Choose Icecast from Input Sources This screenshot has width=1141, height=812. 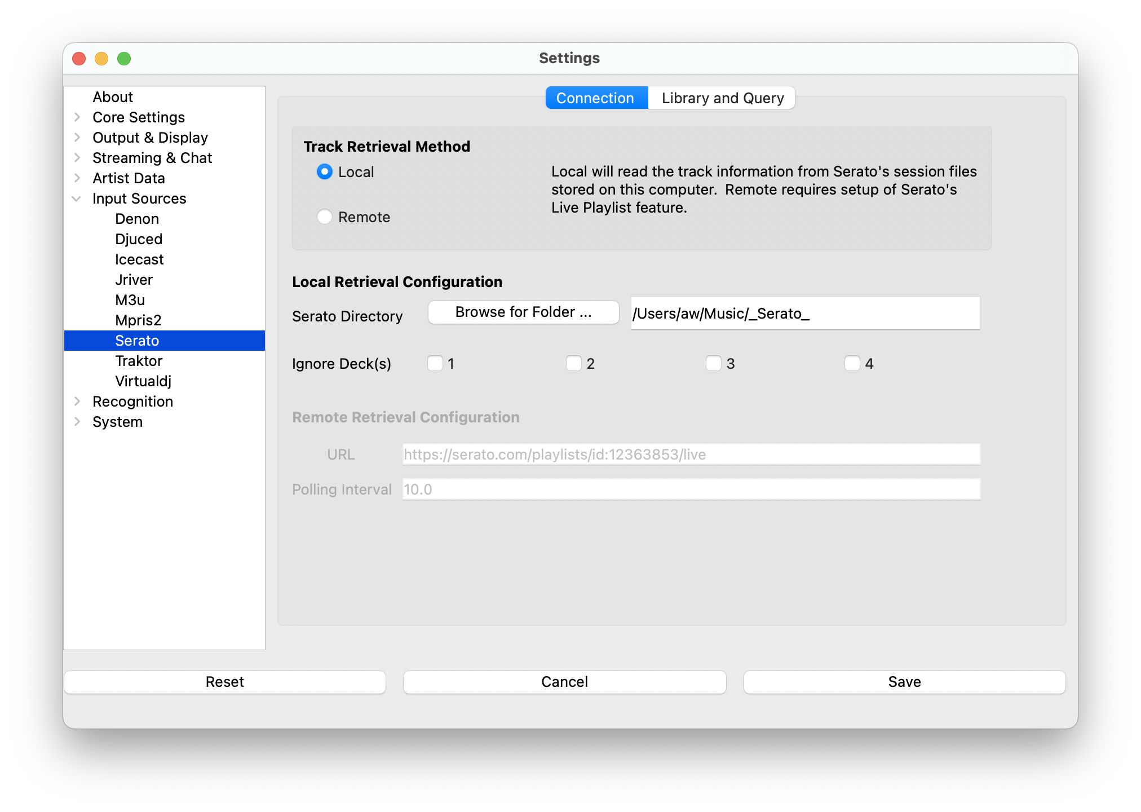pos(139,259)
